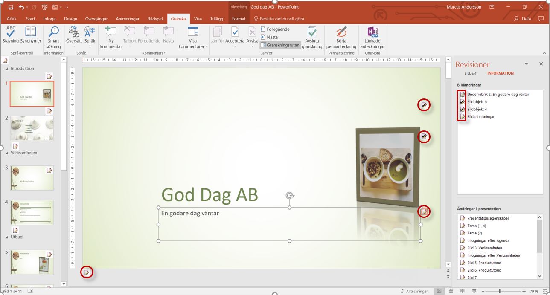The width and height of the screenshot is (550, 295).
Task: Open the comments icon beside Dela
Action: click(x=541, y=19)
